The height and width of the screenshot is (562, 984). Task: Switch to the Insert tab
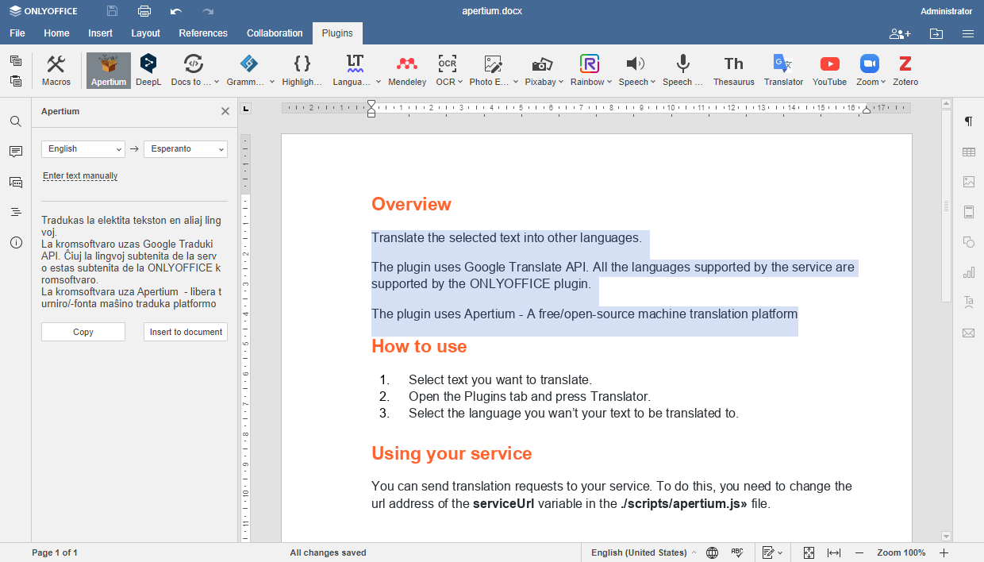click(x=100, y=33)
